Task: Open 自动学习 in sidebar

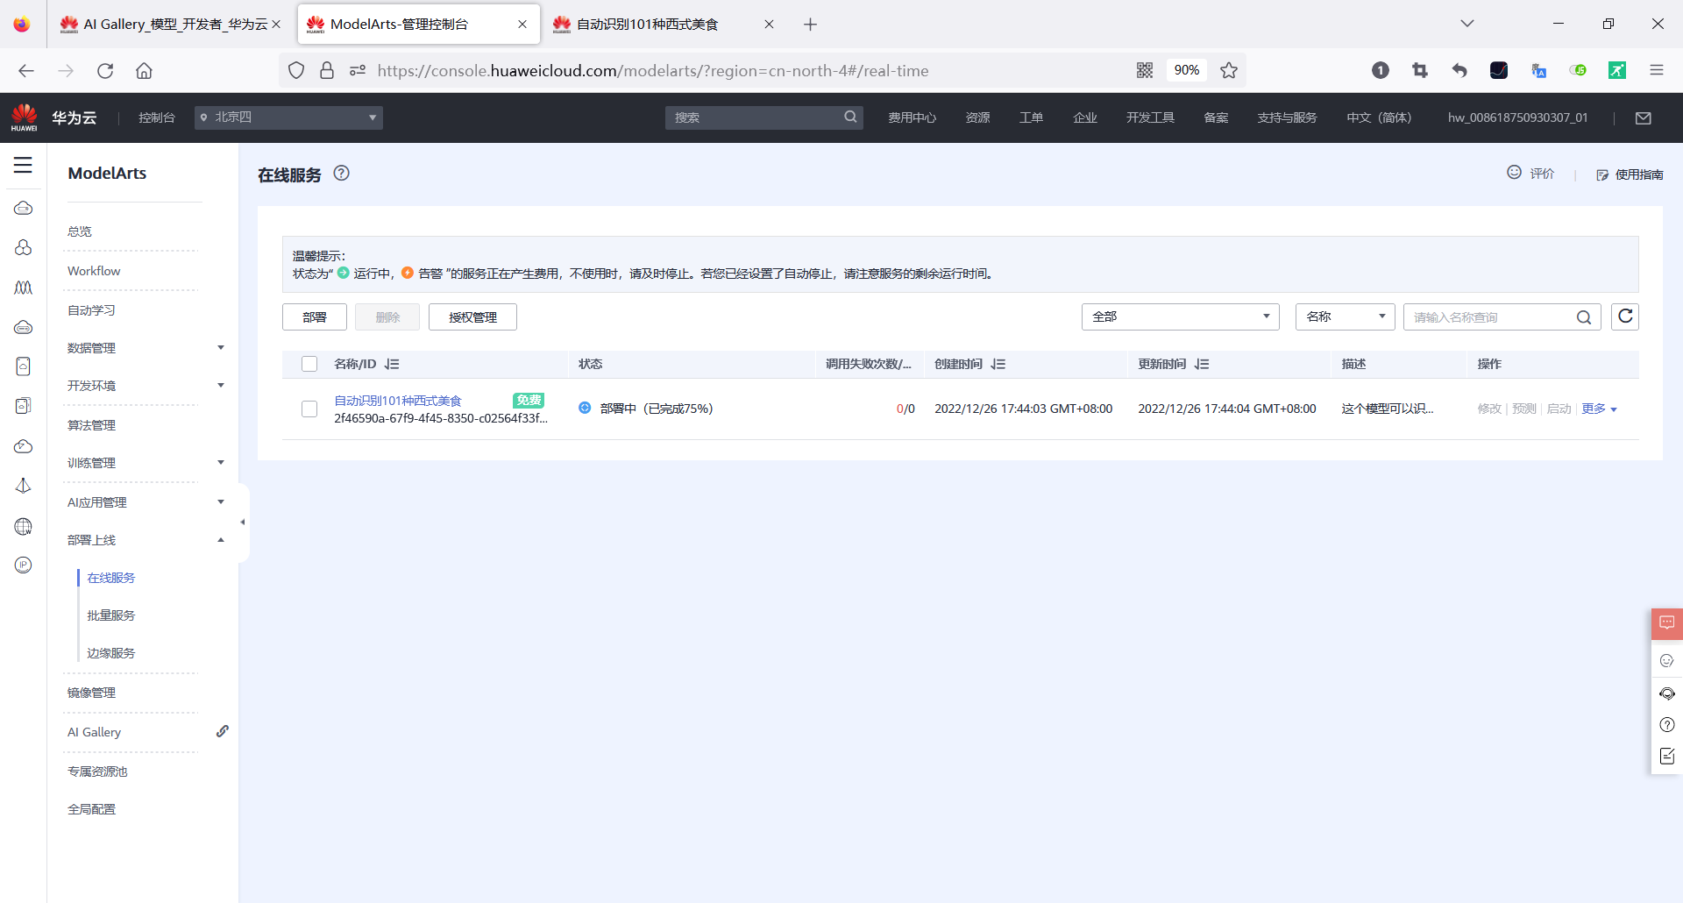Action: (x=91, y=310)
